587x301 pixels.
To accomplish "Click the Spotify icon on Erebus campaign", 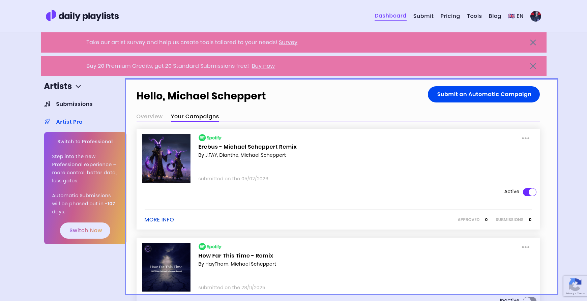I will (202, 138).
